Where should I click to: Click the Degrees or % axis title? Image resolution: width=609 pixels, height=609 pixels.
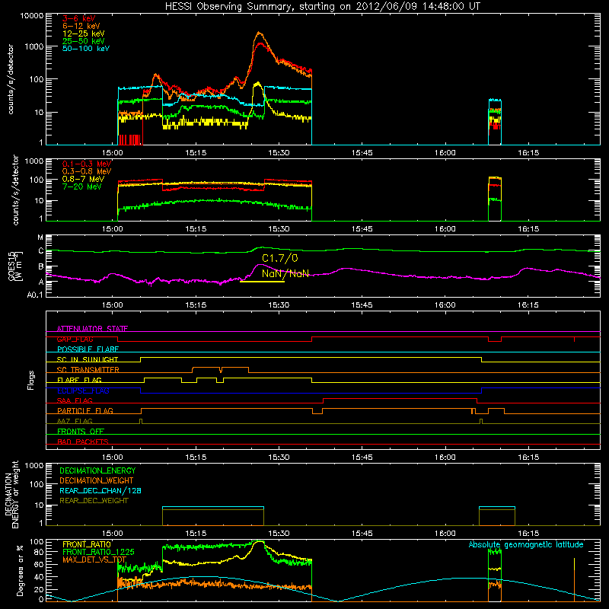coord(20,570)
